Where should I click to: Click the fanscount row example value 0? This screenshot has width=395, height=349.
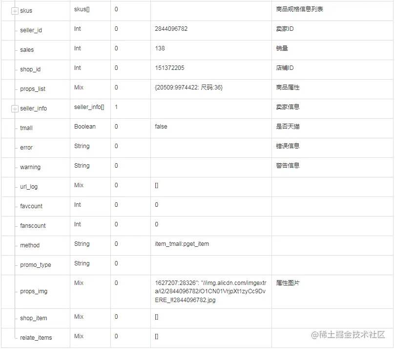tap(156, 224)
